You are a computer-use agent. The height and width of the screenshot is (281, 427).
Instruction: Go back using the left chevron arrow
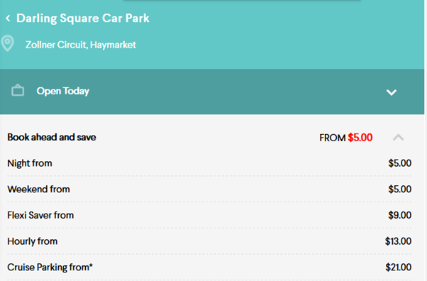(9, 18)
